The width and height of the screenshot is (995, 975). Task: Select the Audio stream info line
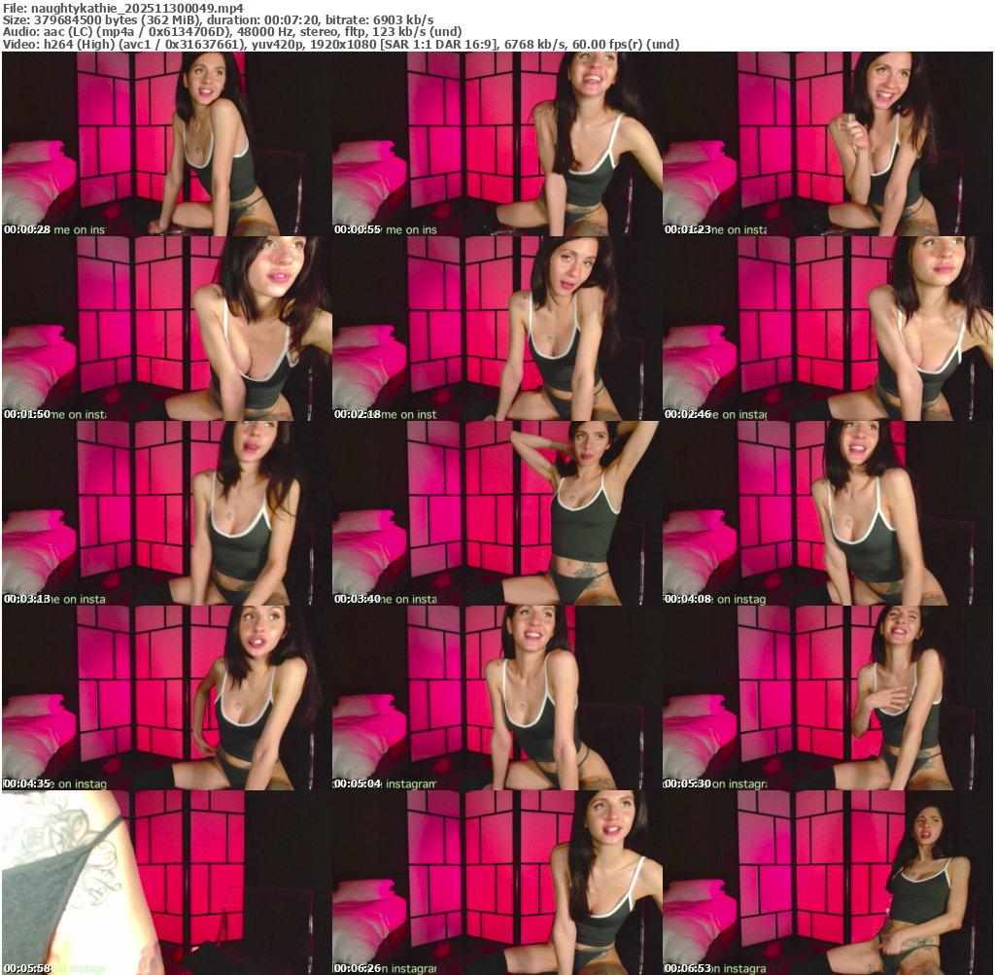pos(231,32)
